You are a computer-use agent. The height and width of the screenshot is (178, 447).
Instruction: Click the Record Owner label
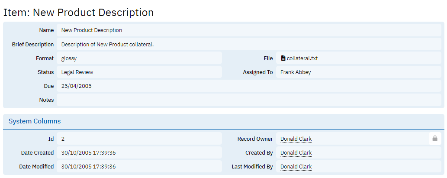[x=255, y=139]
